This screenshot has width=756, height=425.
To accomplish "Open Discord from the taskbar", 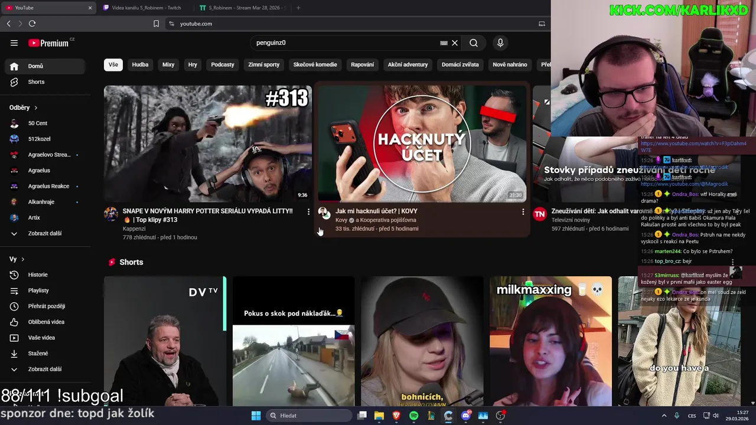I will tap(466, 416).
